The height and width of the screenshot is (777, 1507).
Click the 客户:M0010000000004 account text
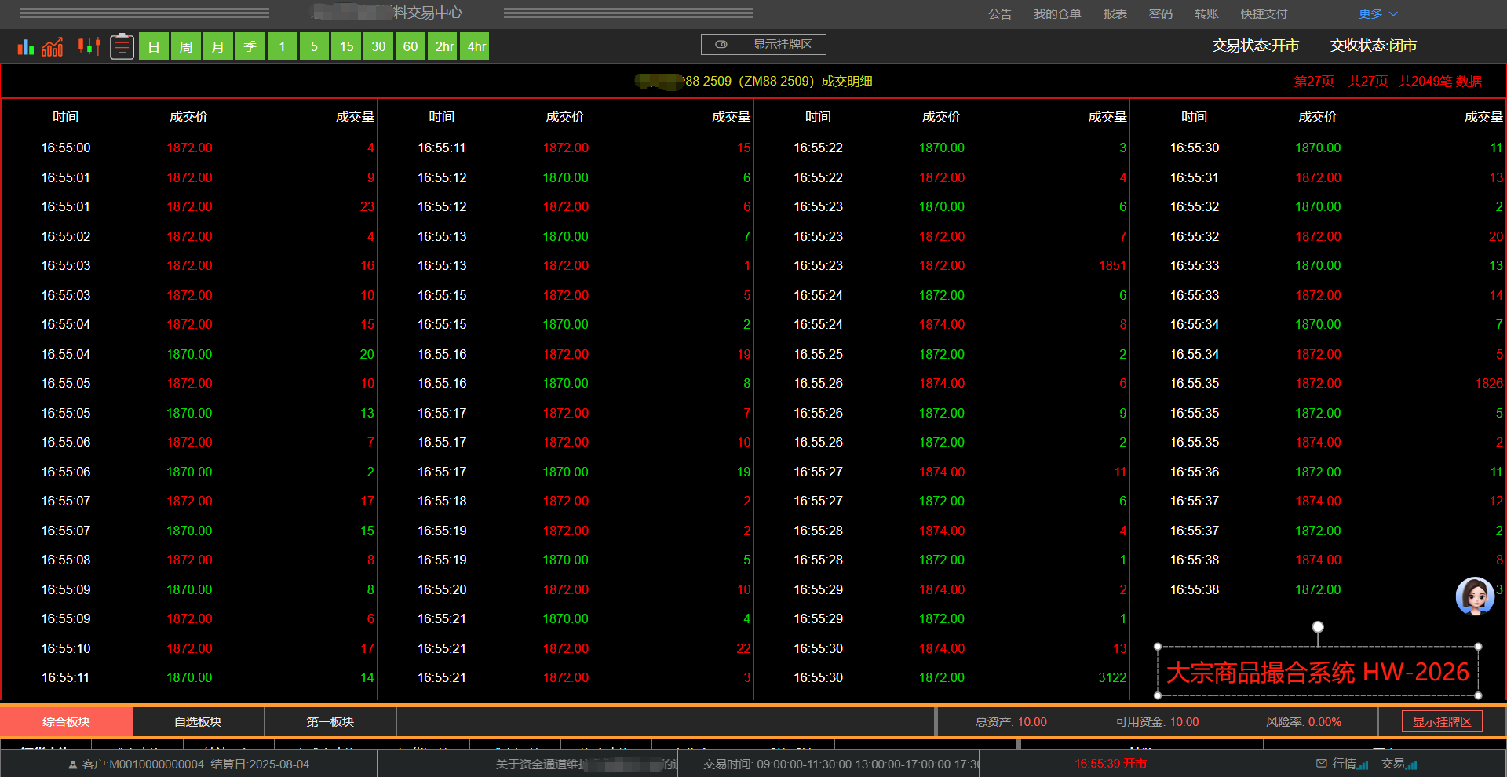(143, 764)
